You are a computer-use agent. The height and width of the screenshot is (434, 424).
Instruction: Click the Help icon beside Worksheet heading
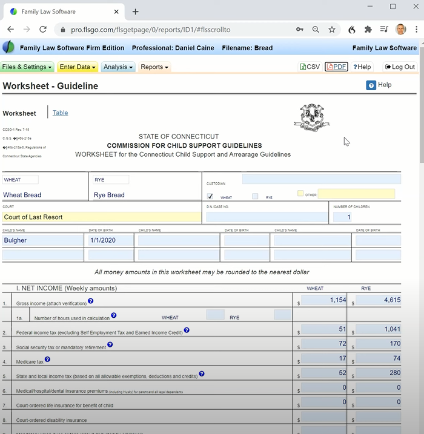(371, 85)
